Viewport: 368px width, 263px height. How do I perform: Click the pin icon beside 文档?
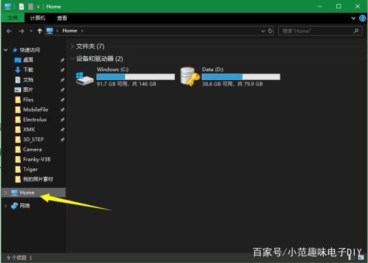tap(62, 80)
